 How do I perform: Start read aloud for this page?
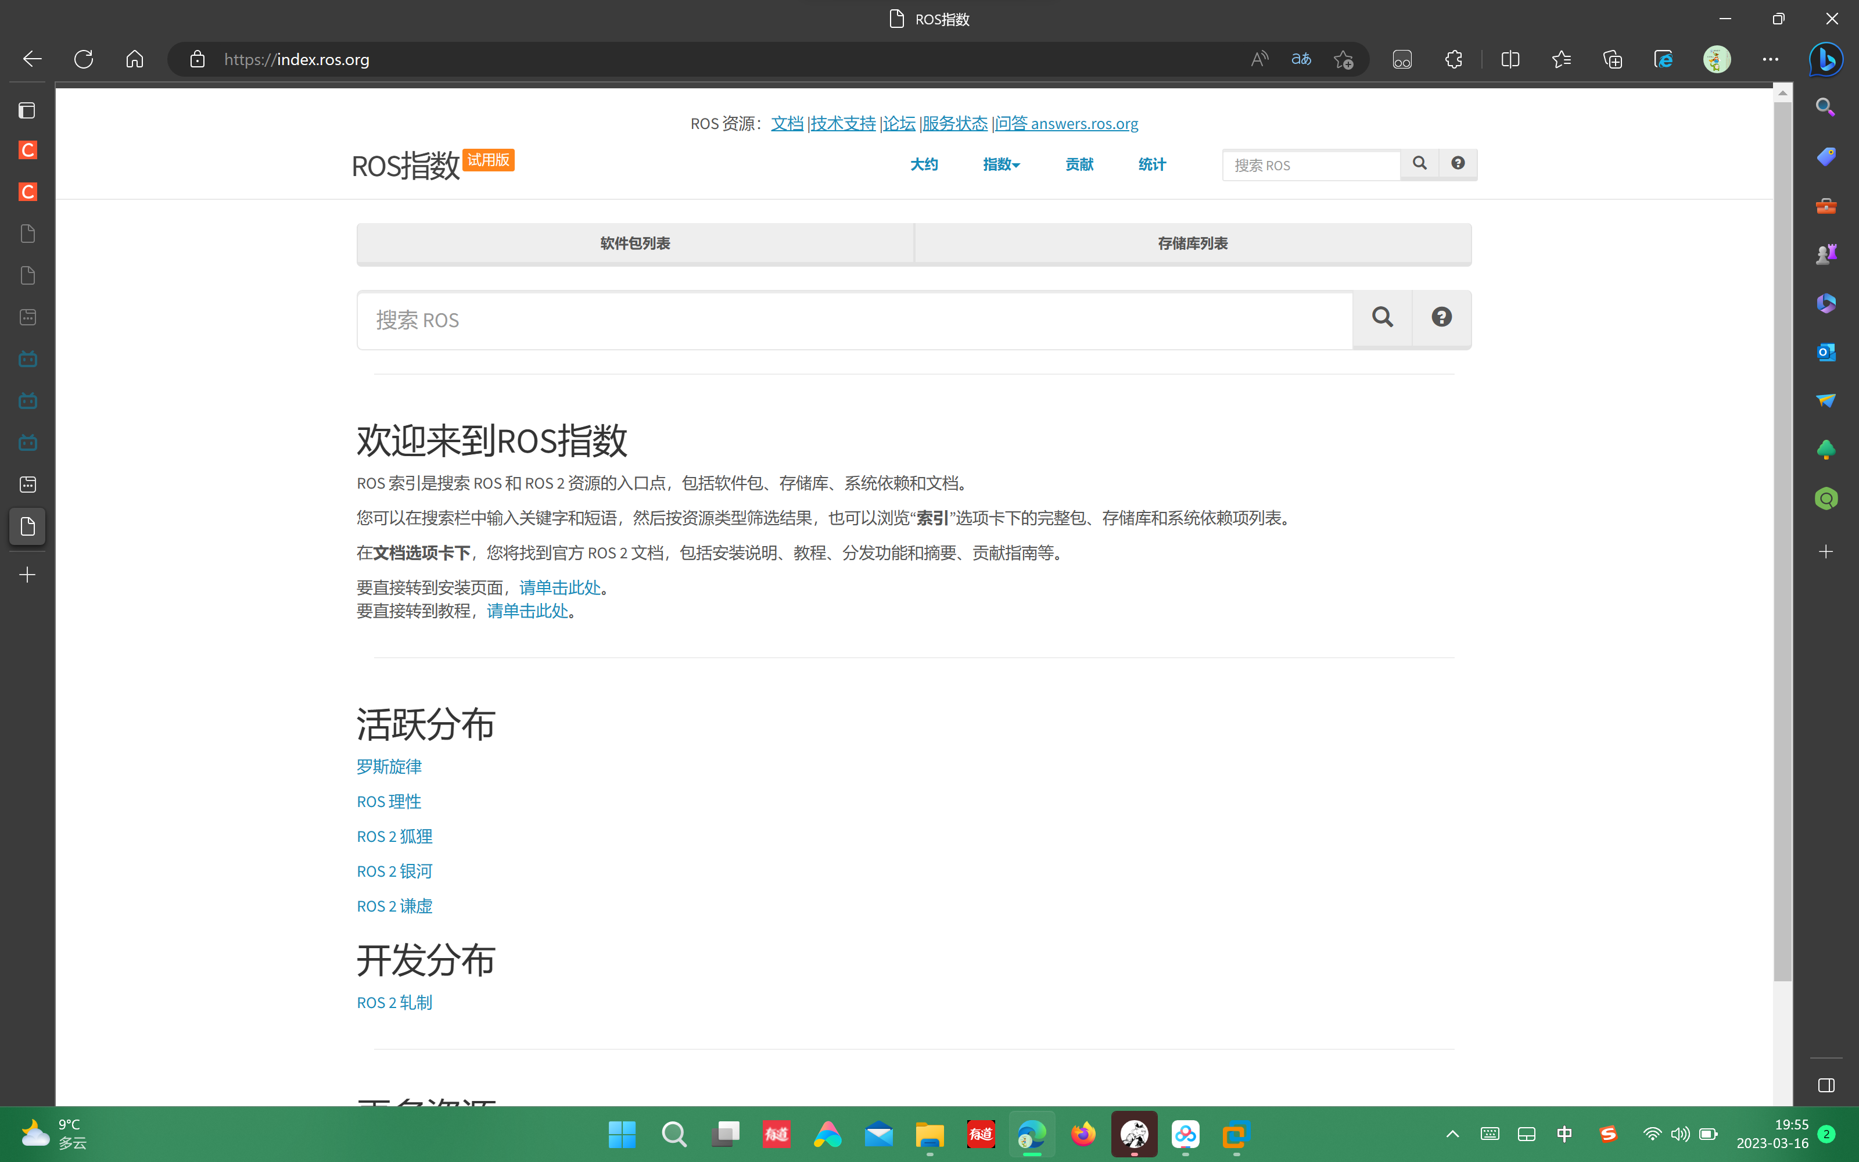click(1259, 59)
